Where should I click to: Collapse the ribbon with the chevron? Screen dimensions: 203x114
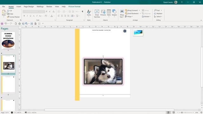201,20
